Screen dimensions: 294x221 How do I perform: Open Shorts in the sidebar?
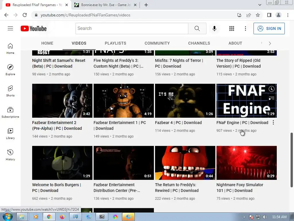(10, 91)
